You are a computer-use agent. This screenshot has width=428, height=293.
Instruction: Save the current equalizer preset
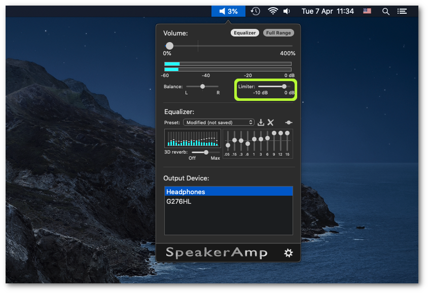coord(261,122)
